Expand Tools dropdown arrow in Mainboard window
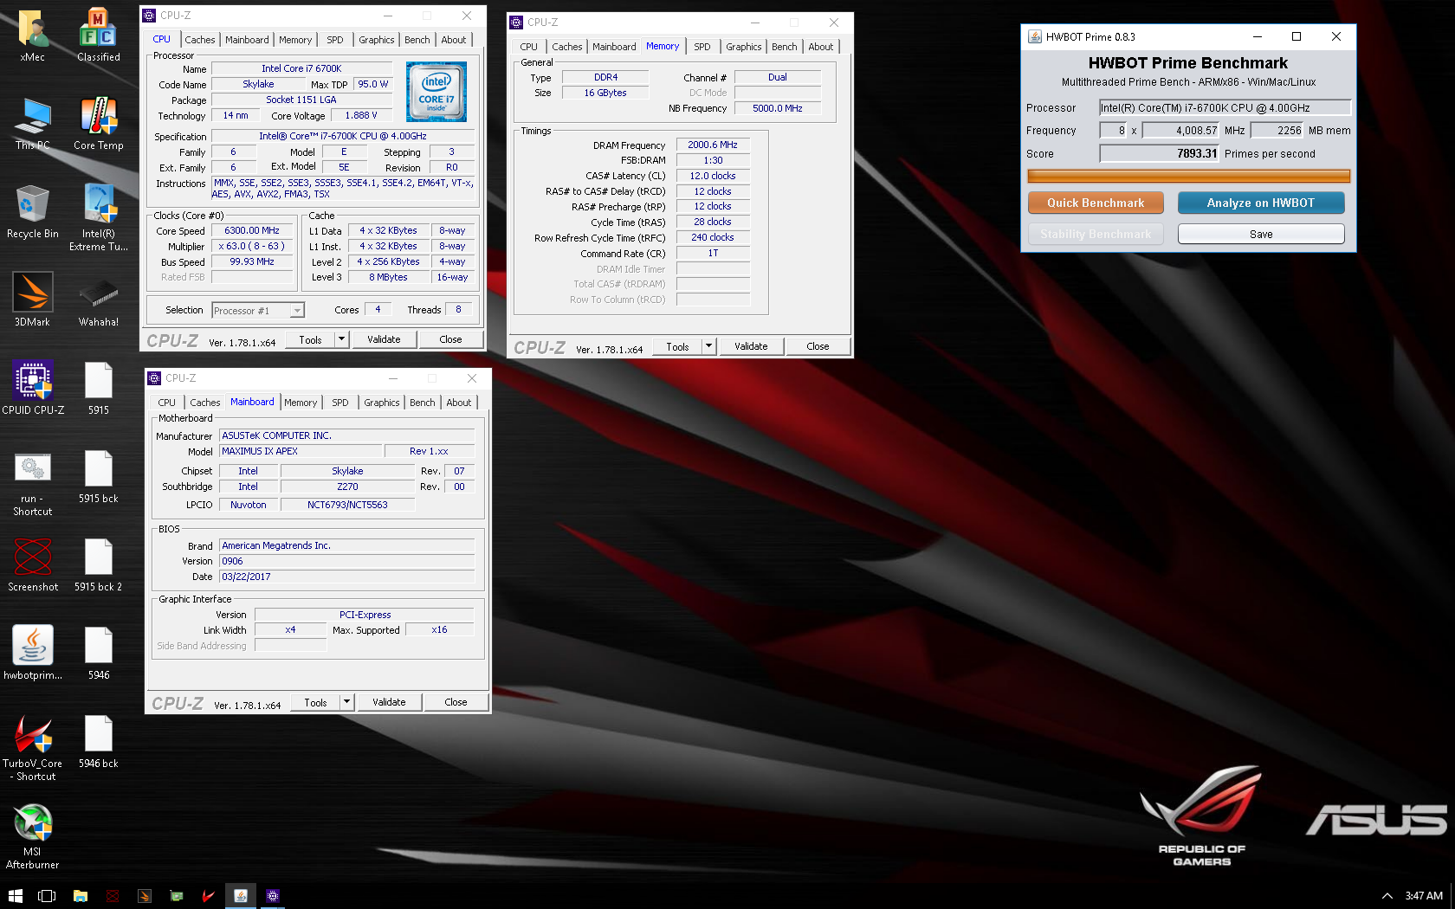Screen dimensions: 1455x909 [x=346, y=702]
